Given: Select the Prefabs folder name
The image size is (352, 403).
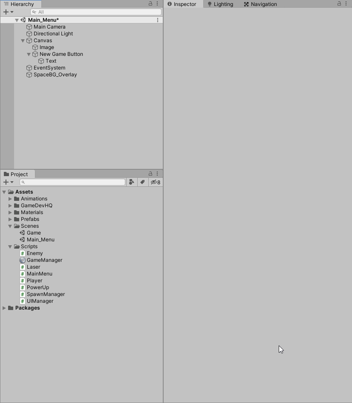Looking at the screenshot, I should (x=30, y=219).
